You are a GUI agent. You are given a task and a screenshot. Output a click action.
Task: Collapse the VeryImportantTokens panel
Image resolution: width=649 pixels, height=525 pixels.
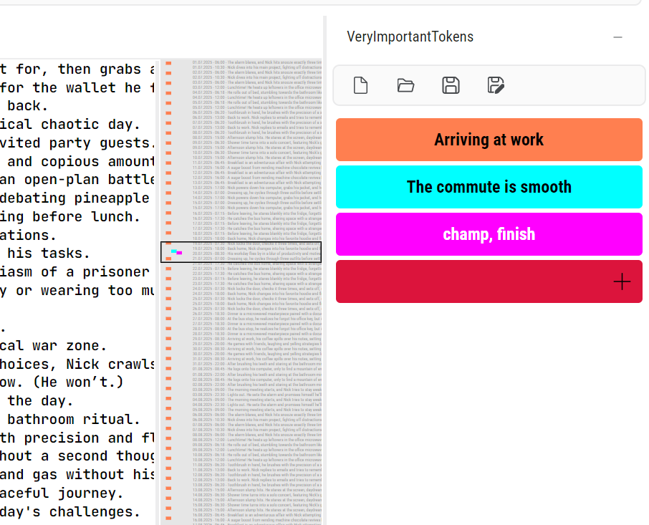pos(617,37)
